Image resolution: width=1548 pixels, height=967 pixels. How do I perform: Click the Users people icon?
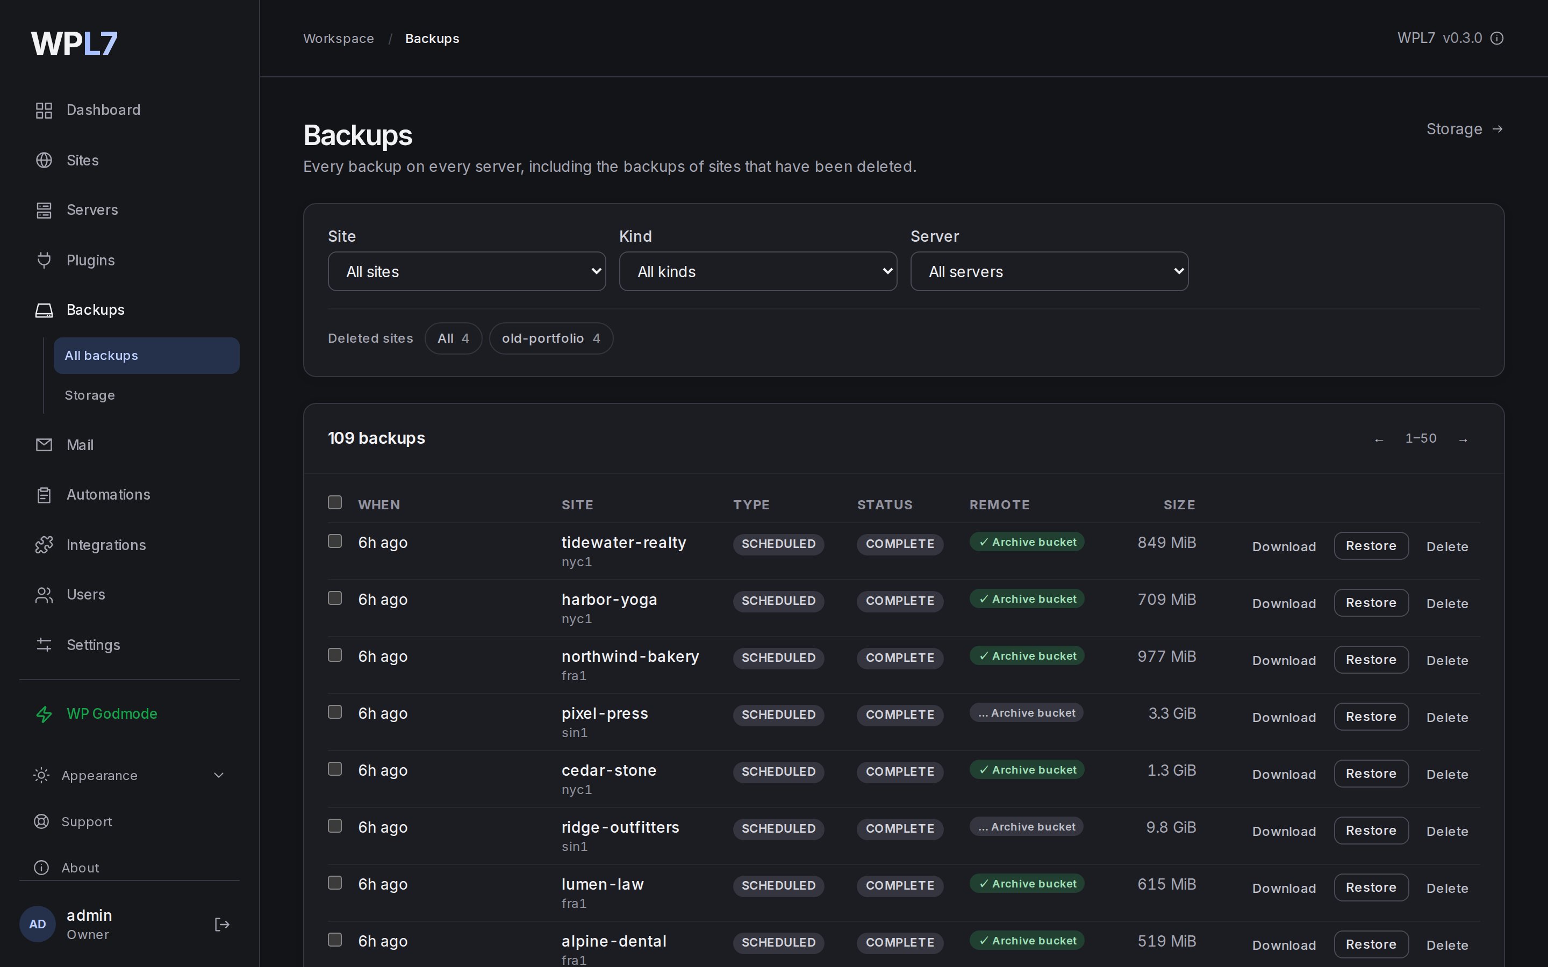(44, 595)
